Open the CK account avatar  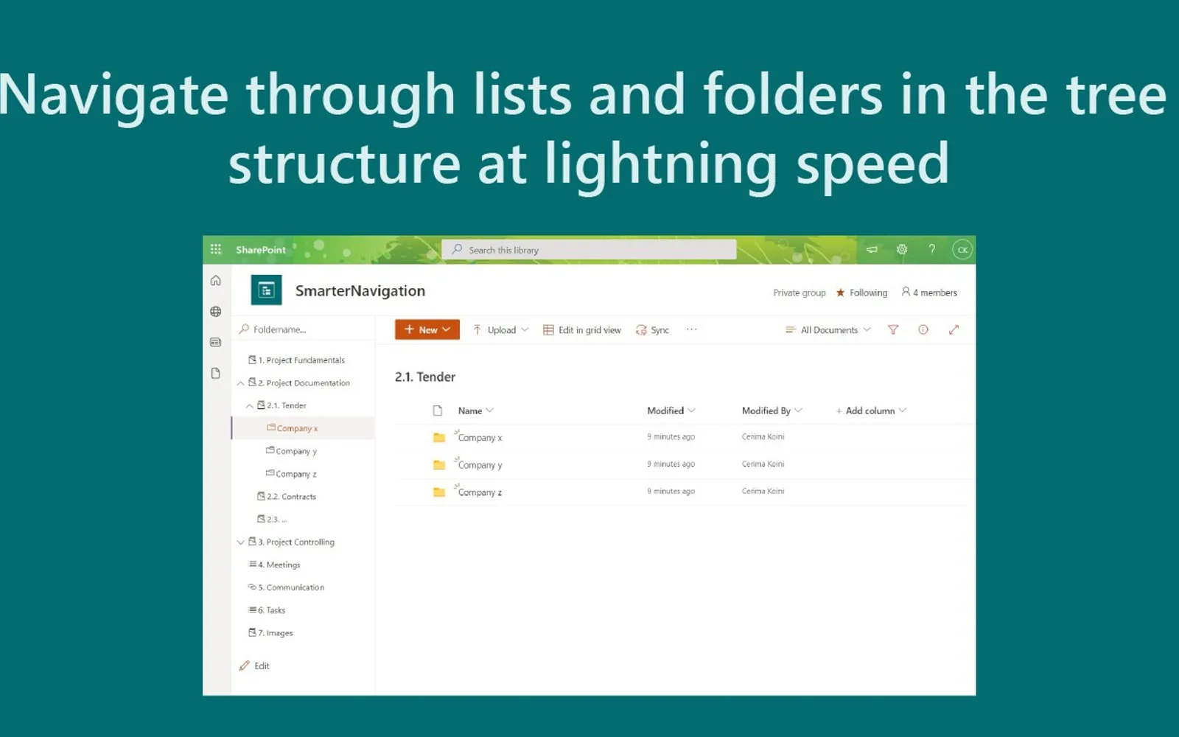pos(962,250)
